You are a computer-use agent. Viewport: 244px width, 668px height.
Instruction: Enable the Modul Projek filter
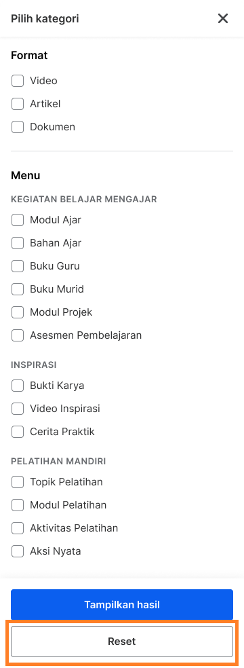tap(18, 312)
